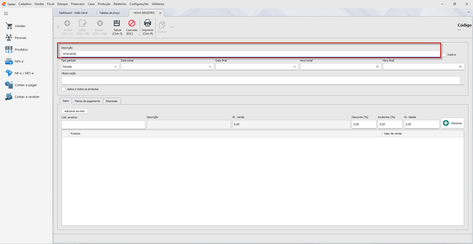Click the Excluir toolbar icon
The width and height of the screenshot is (473, 244).
coord(100,23)
